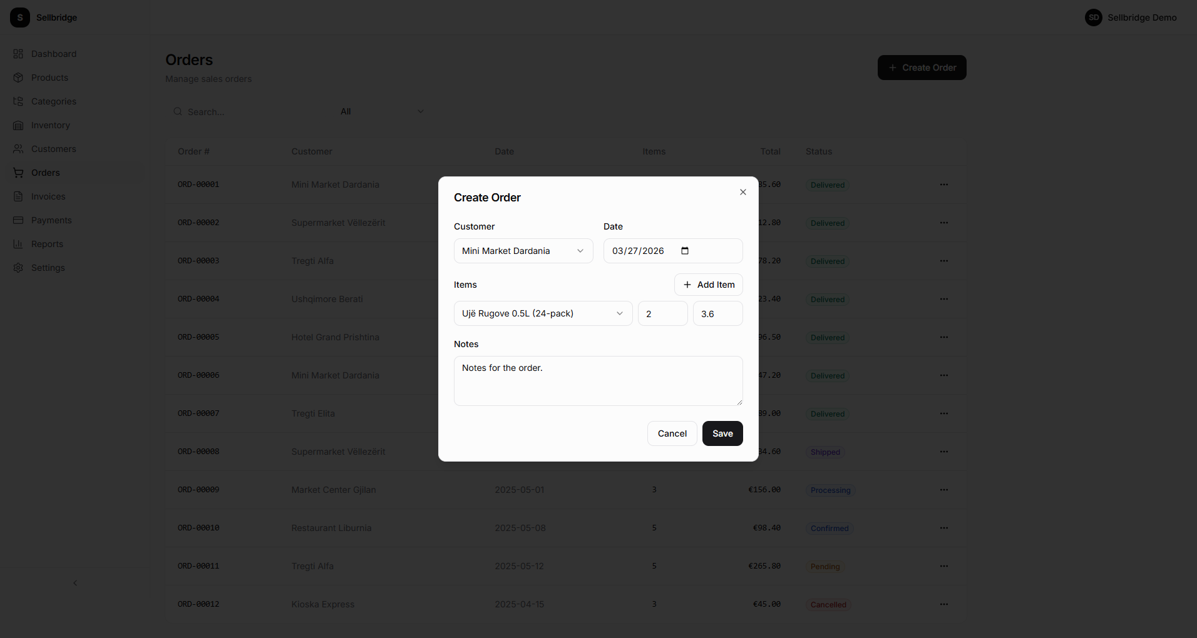Save the new order
This screenshot has height=638, width=1197.
(x=722, y=433)
